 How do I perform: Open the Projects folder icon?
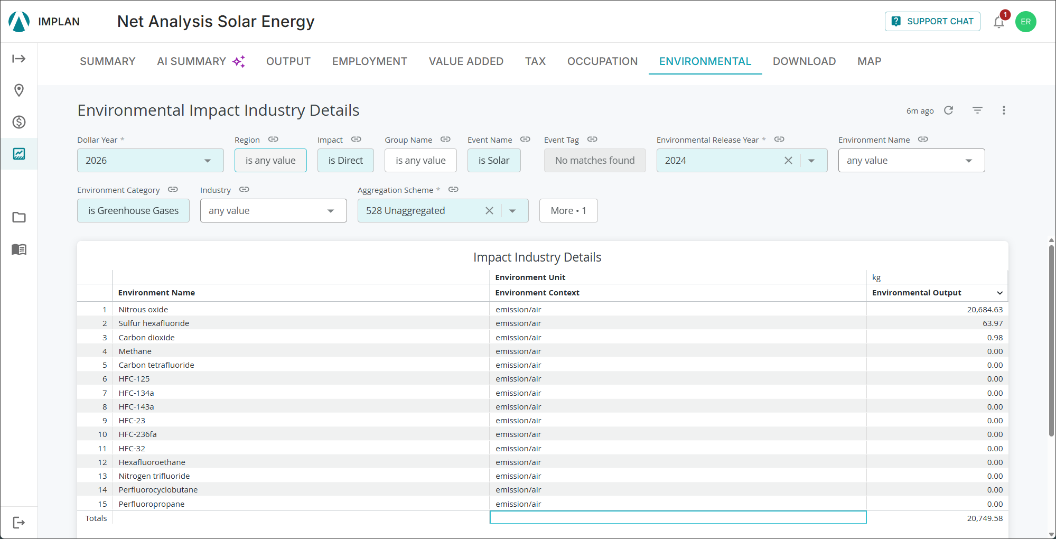(x=19, y=217)
